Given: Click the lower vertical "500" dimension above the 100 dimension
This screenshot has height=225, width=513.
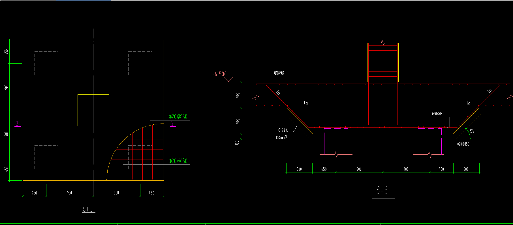Looking at the screenshot, I should tap(238, 121).
